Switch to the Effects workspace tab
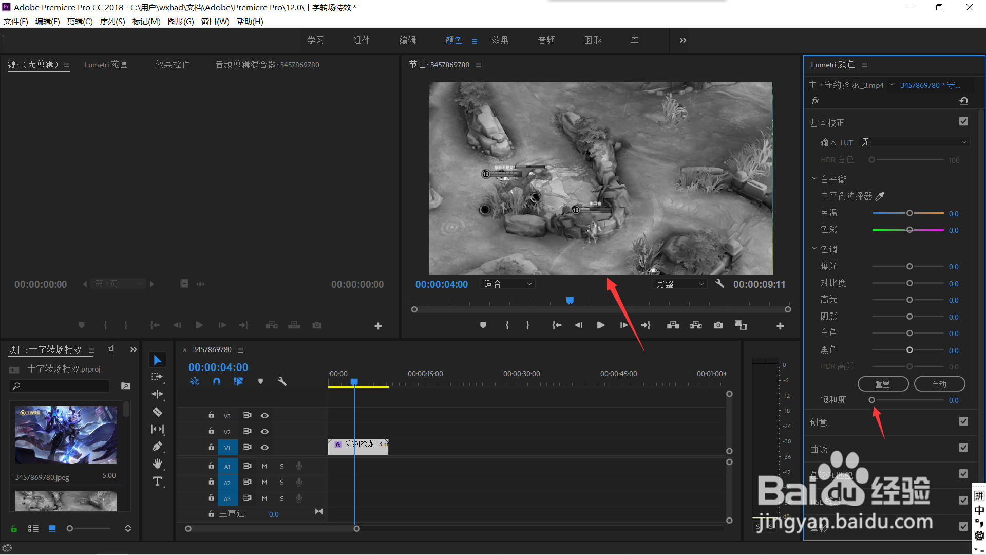The image size is (986, 555). [x=500, y=40]
